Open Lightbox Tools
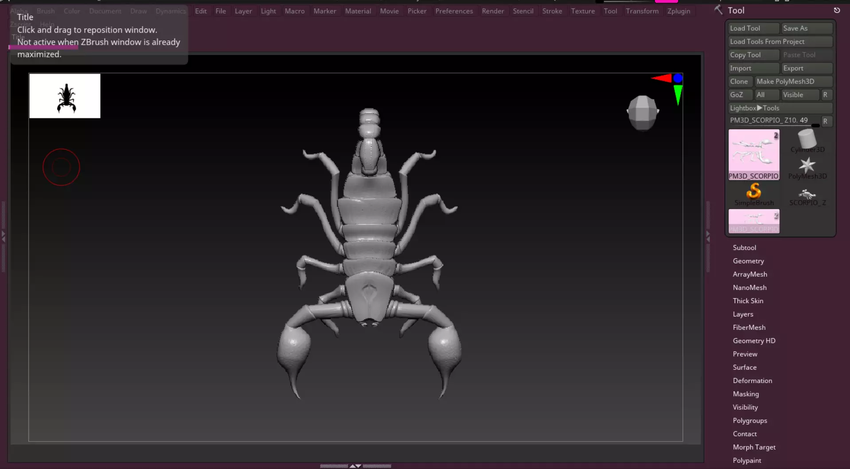 click(x=780, y=108)
